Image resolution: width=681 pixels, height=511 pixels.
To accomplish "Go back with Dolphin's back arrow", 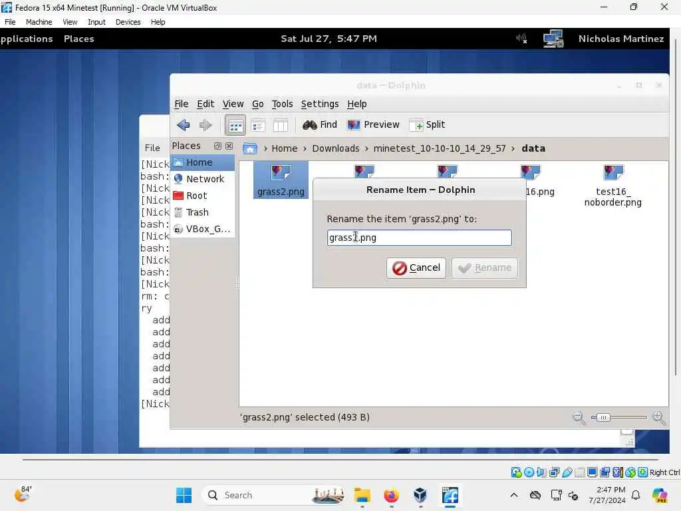I will tap(184, 125).
